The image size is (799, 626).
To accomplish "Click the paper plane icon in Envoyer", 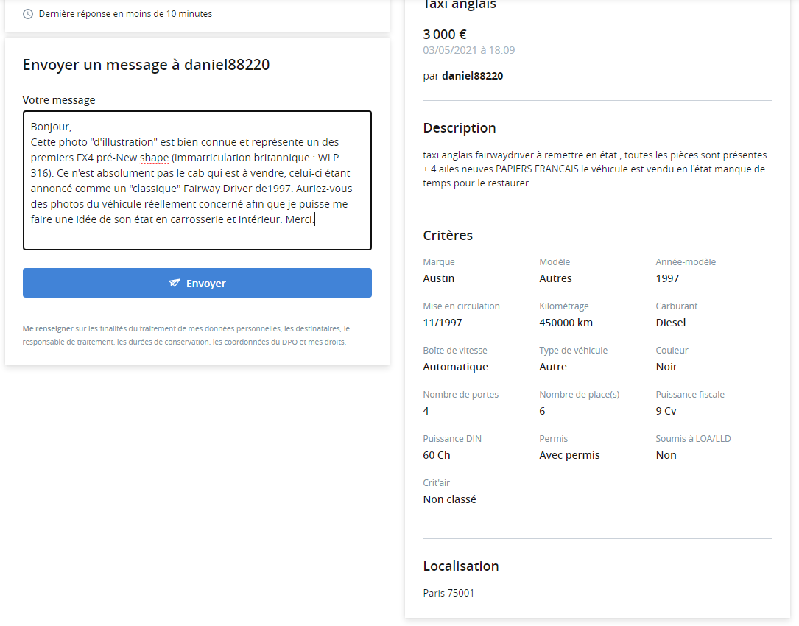I will click(175, 283).
